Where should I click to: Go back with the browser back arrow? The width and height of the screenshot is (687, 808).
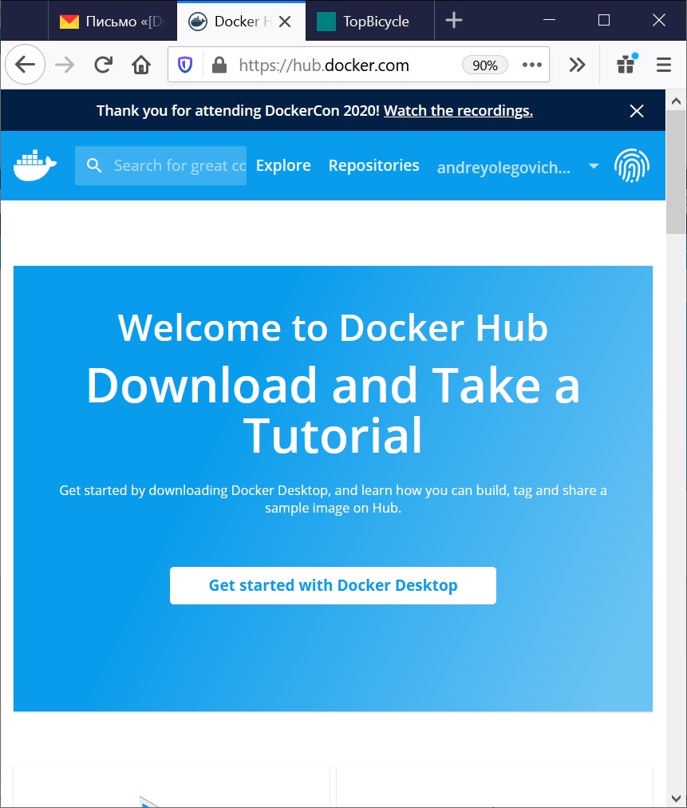(25, 65)
